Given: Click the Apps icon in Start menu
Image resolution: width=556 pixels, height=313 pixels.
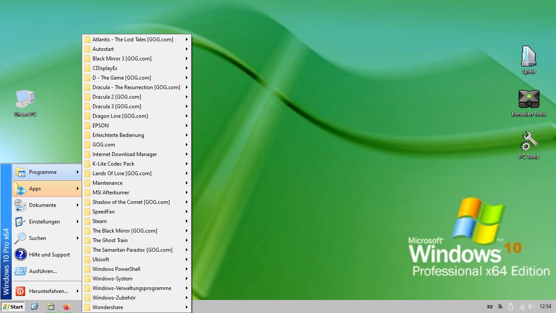Looking at the screenshot, I should coord(20,189).
